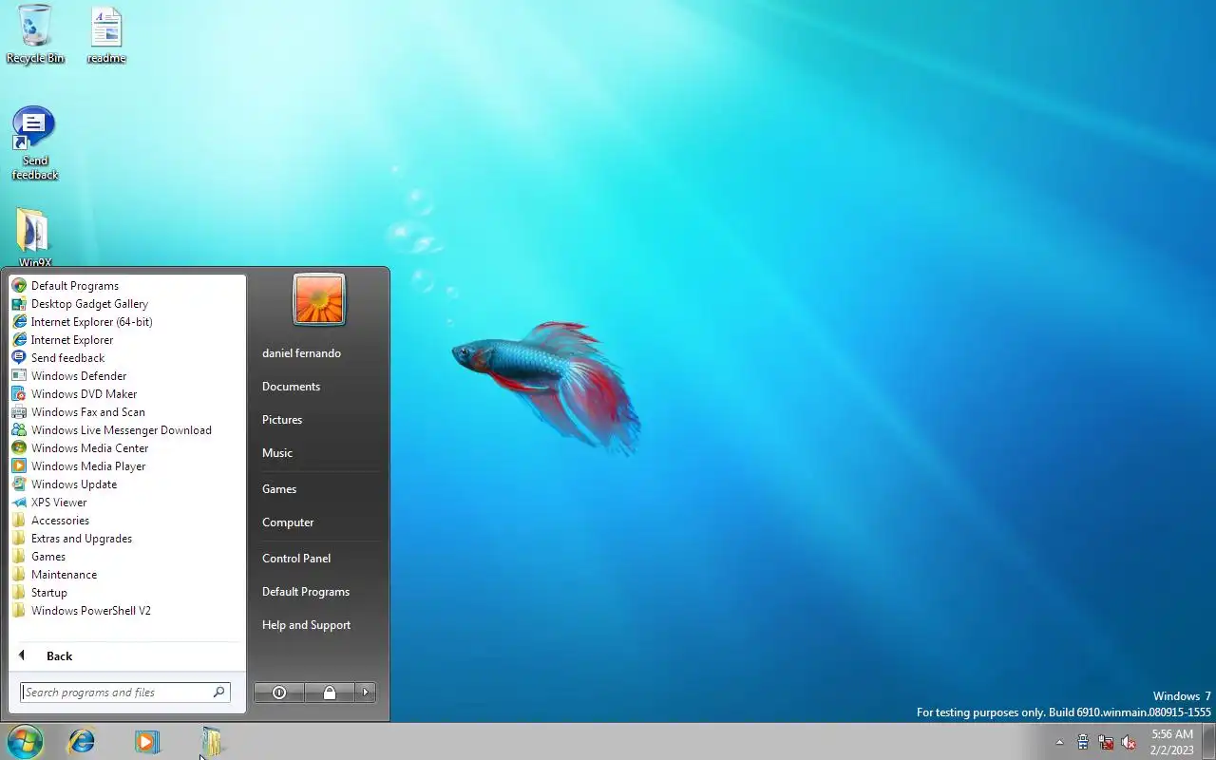Open Internet Explorer from the taskbar
The width and height of the screenshot is (1216, 760).
pyautogui.click(x=82, y=741)
